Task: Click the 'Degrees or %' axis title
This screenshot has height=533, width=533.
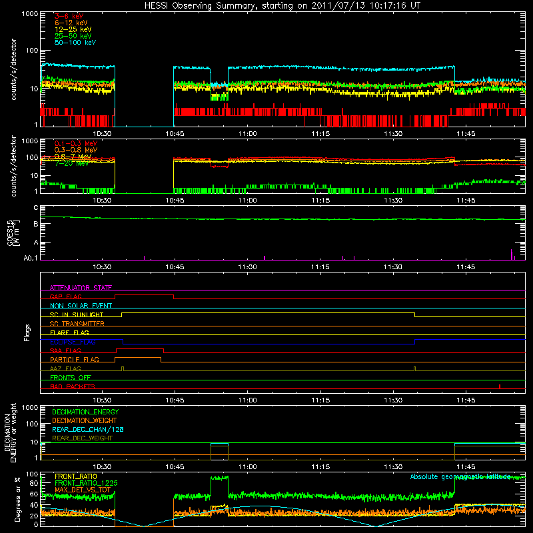Action: (17, 499)
